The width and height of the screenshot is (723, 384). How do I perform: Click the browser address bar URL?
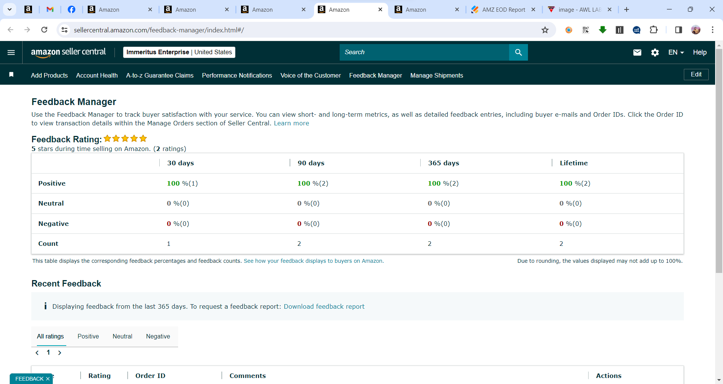pos(159,30)
